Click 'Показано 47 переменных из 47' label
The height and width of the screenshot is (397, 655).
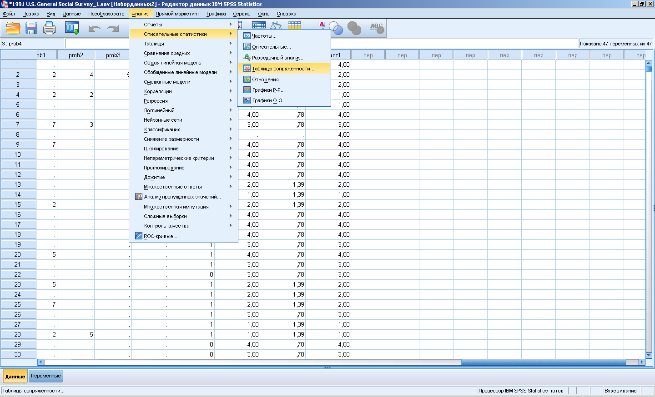pos(616,44)
